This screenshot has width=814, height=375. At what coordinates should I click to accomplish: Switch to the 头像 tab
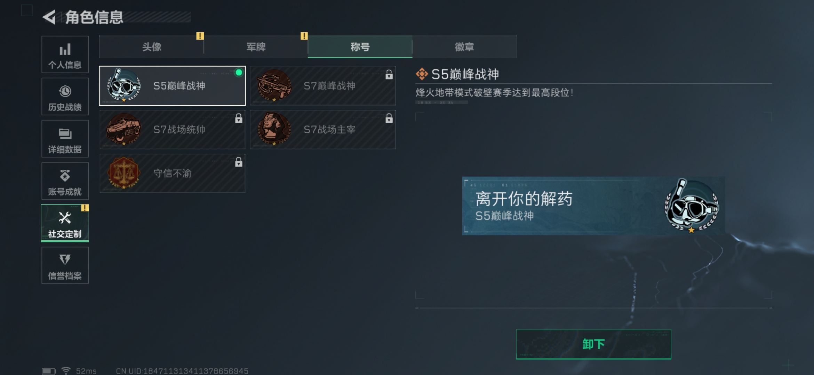coord(152,47)
